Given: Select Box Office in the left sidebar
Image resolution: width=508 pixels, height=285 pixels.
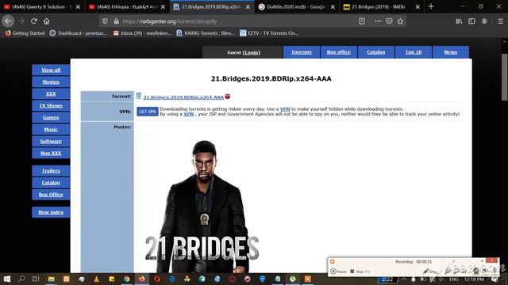Looking at the screenshot, I should [51, 195].
